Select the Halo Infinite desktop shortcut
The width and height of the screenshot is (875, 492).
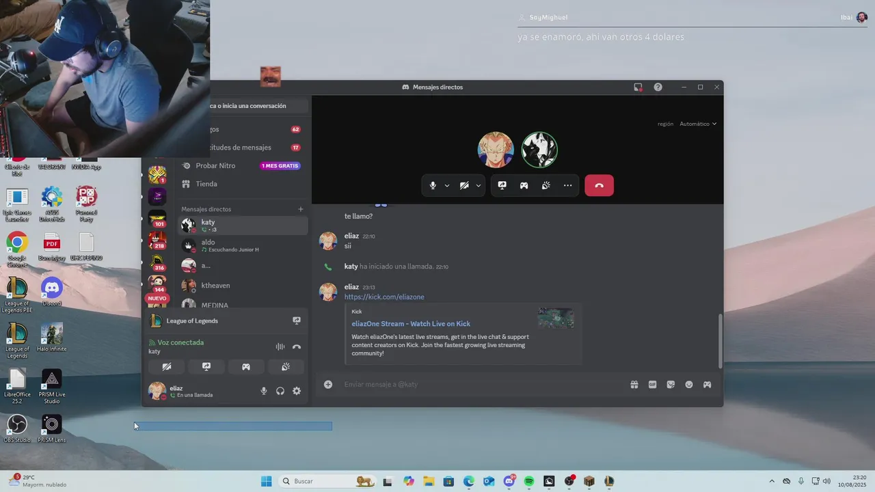pyautogui.click(x=52, y=338)
